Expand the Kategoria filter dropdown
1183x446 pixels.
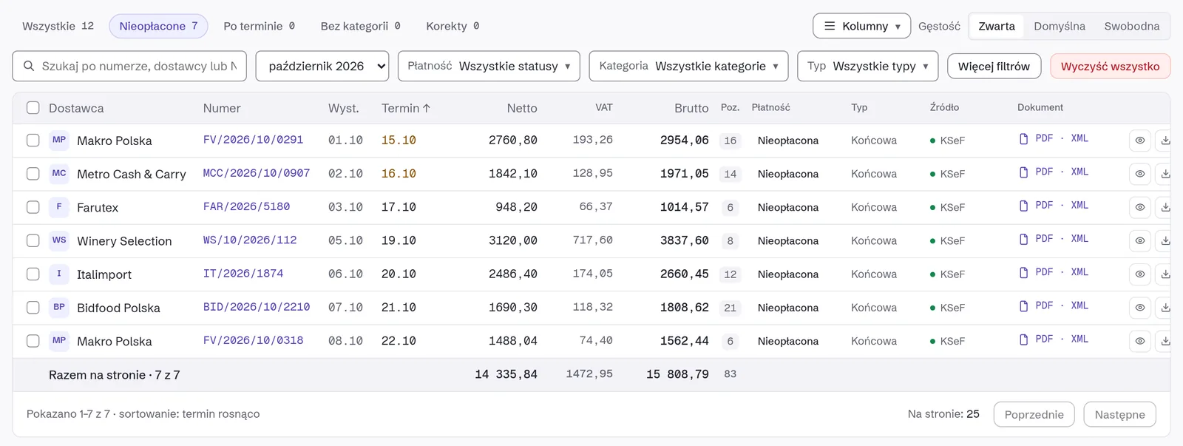688,66
